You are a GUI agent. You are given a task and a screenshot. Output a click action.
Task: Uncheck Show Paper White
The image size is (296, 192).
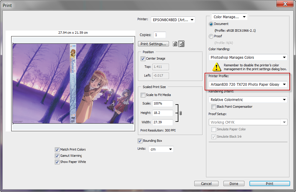[x=57, y=162]
